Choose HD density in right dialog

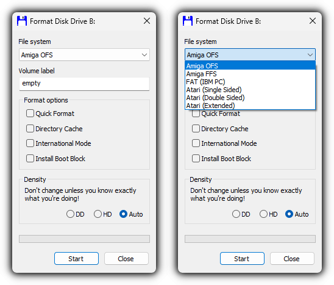tap(263, 214)
